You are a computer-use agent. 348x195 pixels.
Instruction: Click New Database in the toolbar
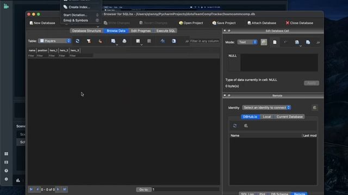pos(42,23)
